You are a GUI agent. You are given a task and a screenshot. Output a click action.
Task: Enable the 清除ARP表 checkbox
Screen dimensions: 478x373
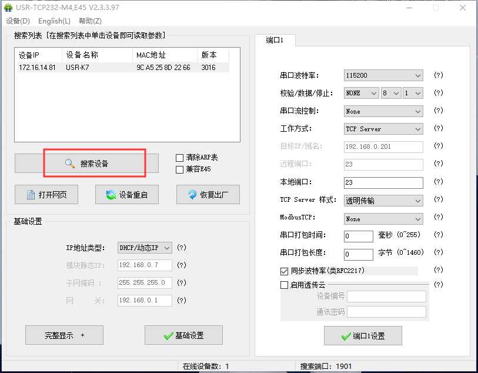(180, 158)
